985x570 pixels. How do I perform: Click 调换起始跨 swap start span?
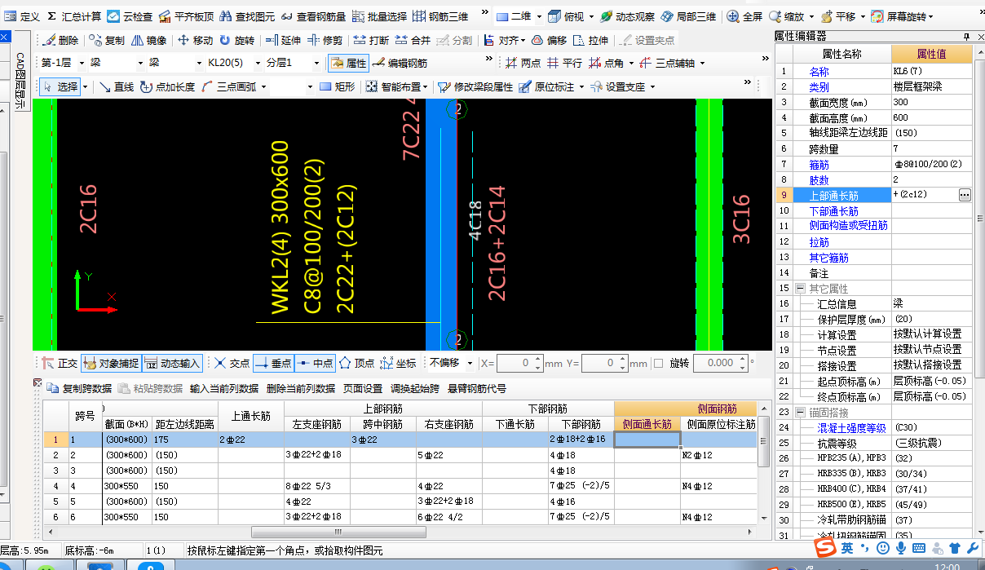point(415,388)
